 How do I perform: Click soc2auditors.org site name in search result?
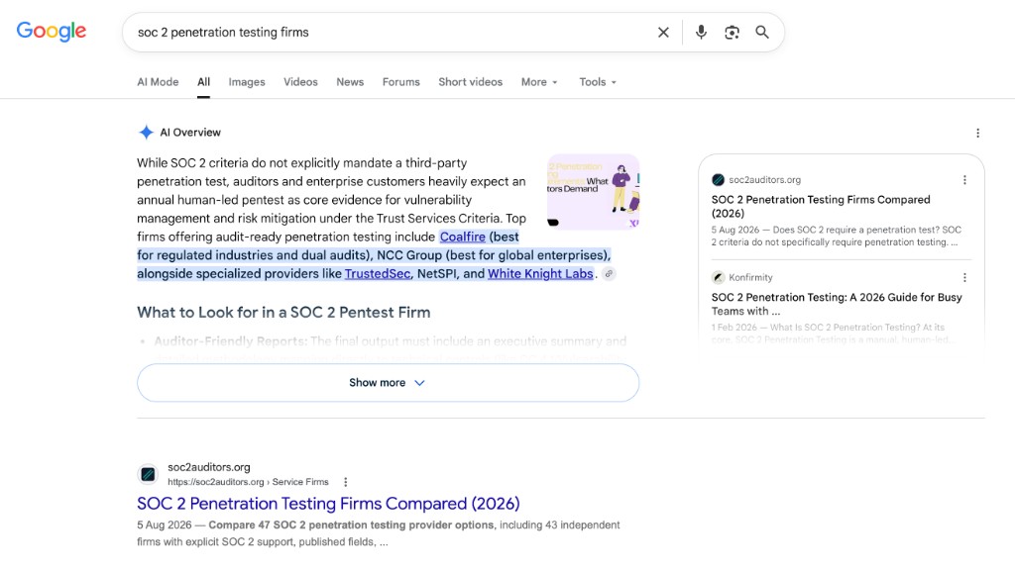coord(209,467)
